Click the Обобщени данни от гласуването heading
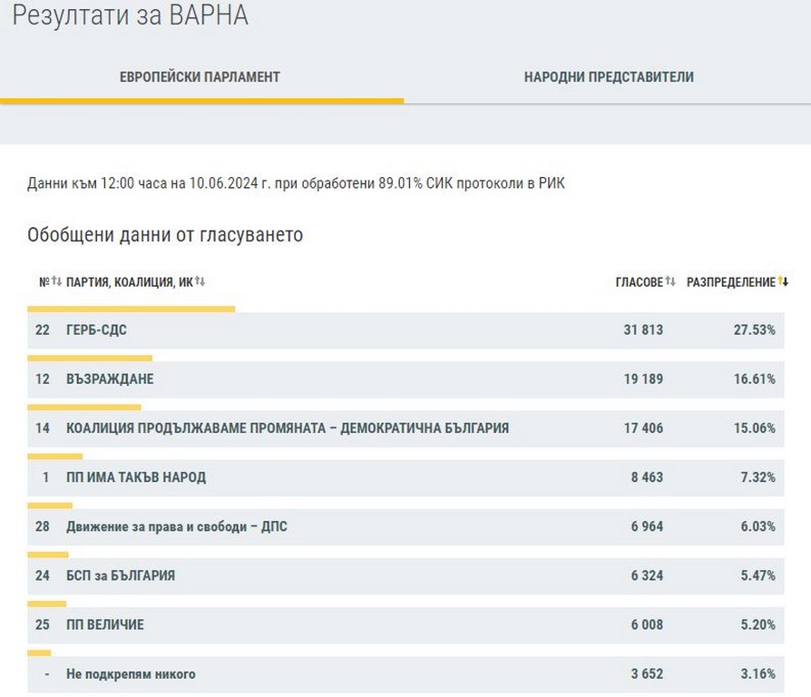 (165, 235)
